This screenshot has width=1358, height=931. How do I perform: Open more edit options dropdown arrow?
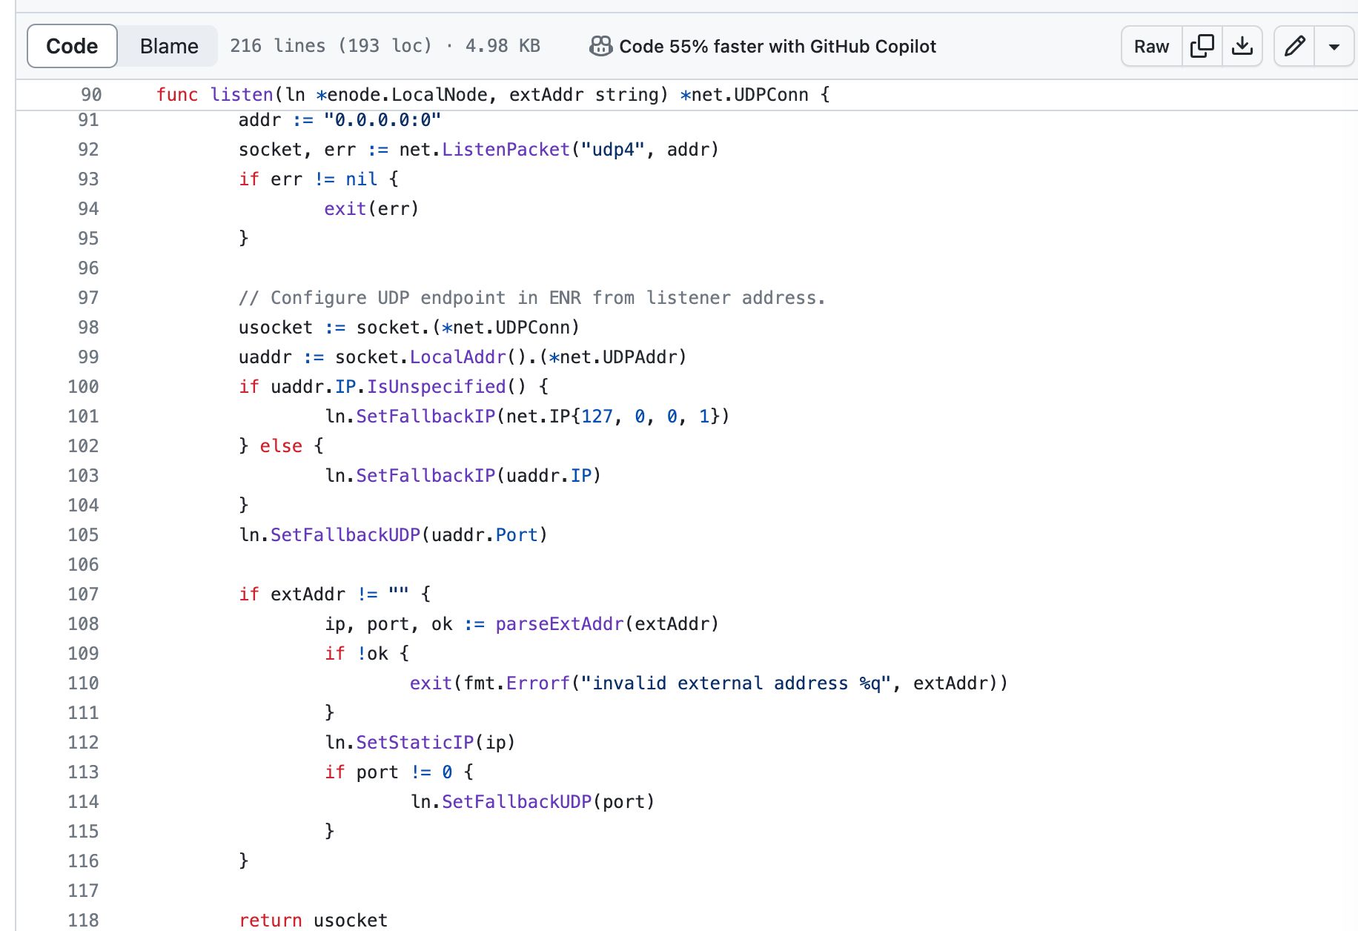[x=1334, y=46]
